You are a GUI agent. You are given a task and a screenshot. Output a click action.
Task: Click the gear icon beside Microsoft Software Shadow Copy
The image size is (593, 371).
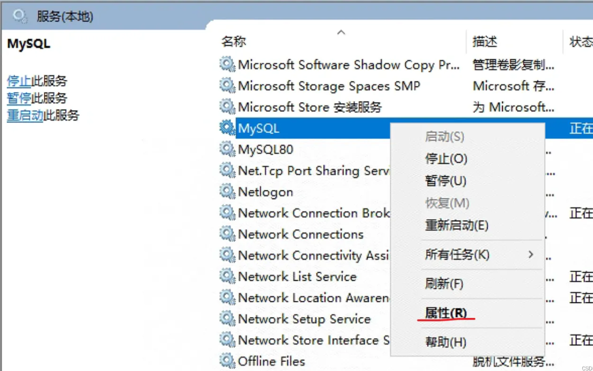(x=227, y=64)
